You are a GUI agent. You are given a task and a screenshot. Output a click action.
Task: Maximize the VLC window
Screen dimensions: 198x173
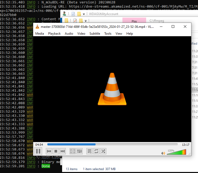click(x=173, y=27)
